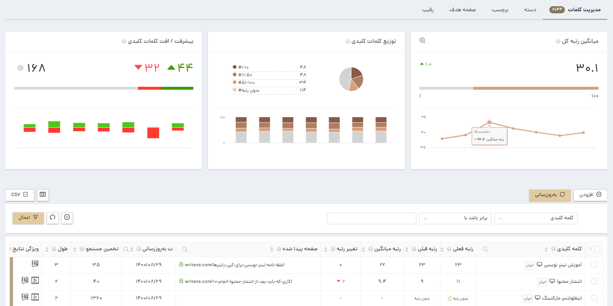Click warning clock icon beside بدون رتبه
The height and width of the screenshot is (306, 613).
click(x=450, y=298)
